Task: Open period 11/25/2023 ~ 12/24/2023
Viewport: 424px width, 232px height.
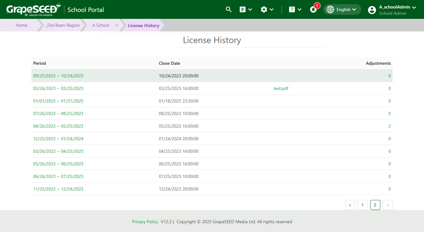Action: coord(58,189)
